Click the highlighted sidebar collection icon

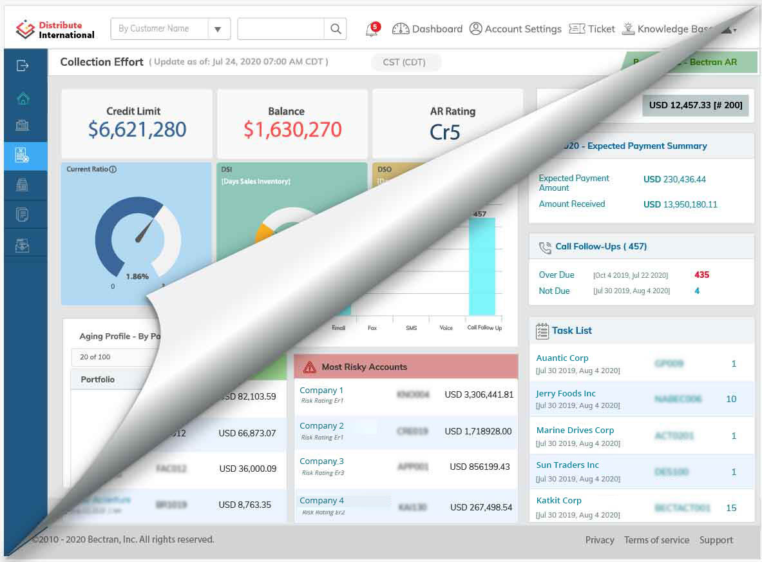click(x=23, y=155)
